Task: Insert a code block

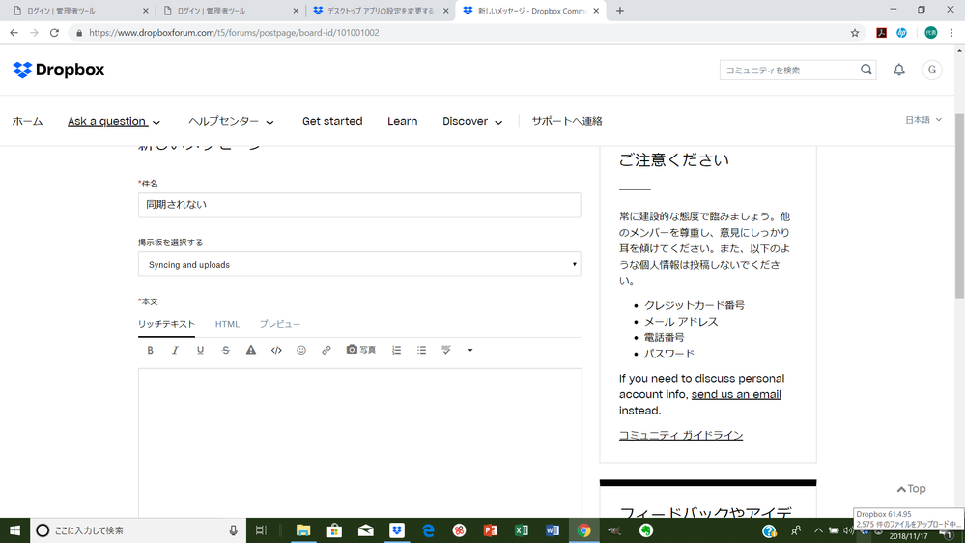Action: pos(276,351)
